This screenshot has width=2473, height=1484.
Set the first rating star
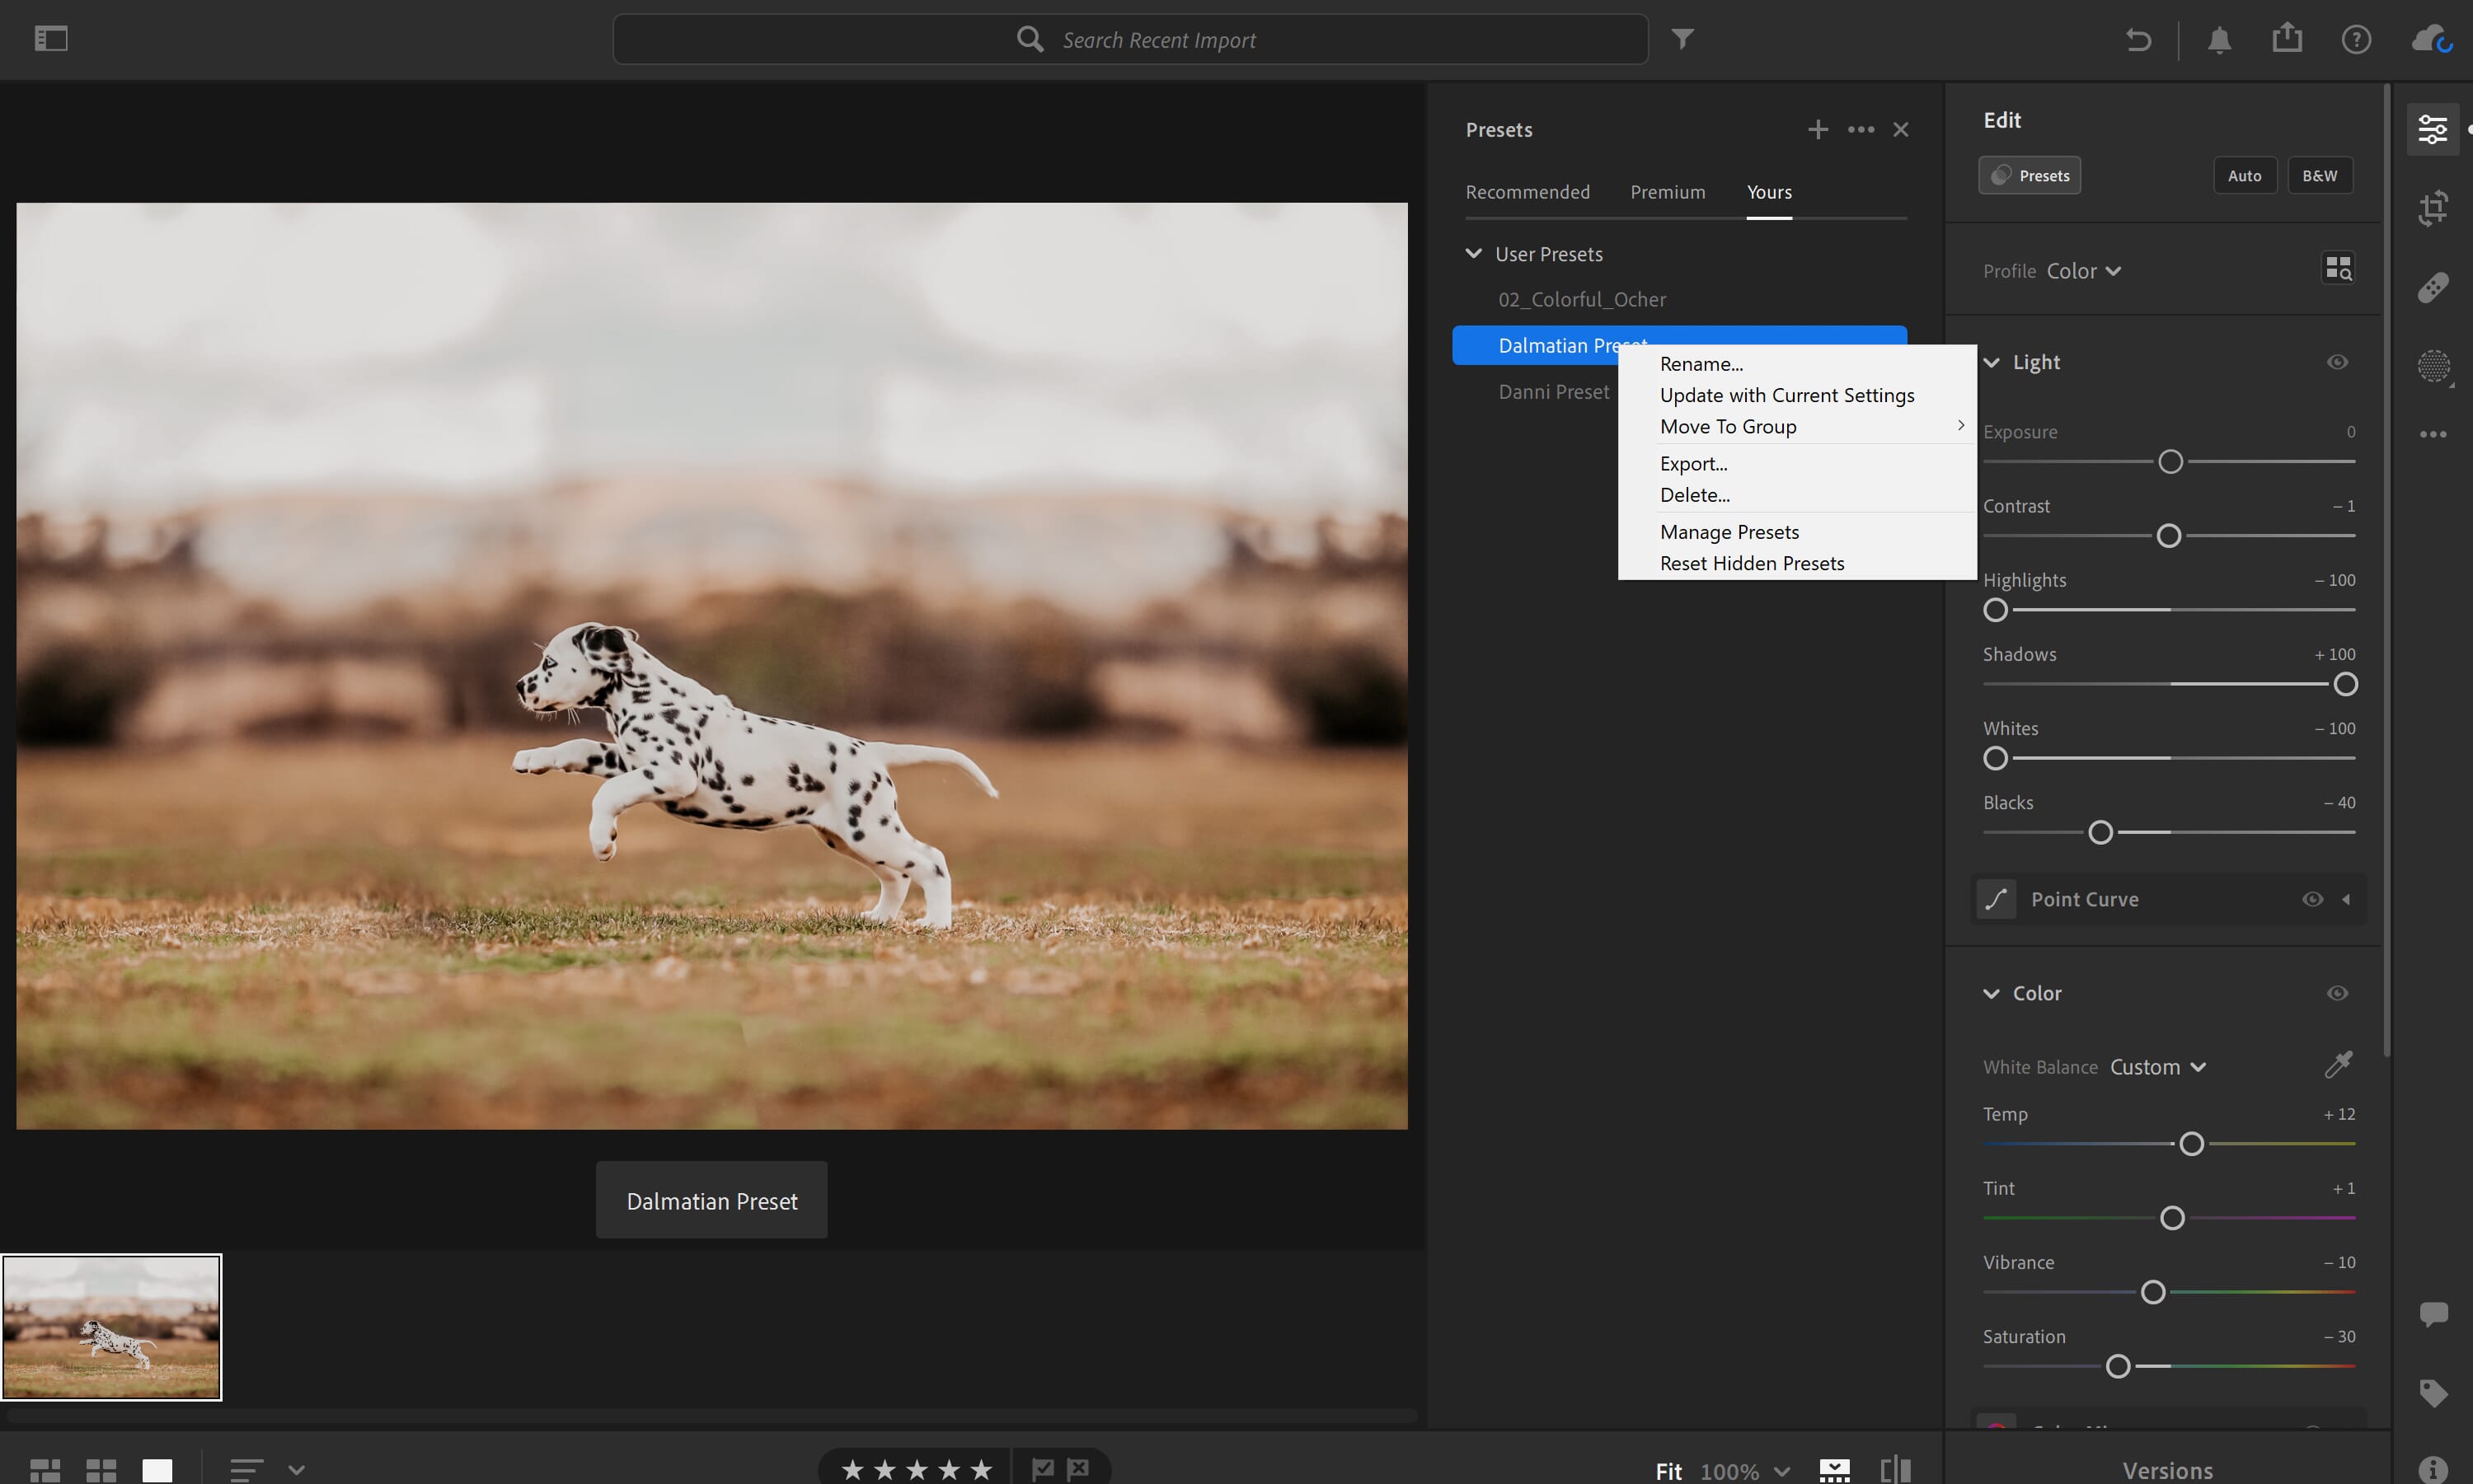point(852,1469)
